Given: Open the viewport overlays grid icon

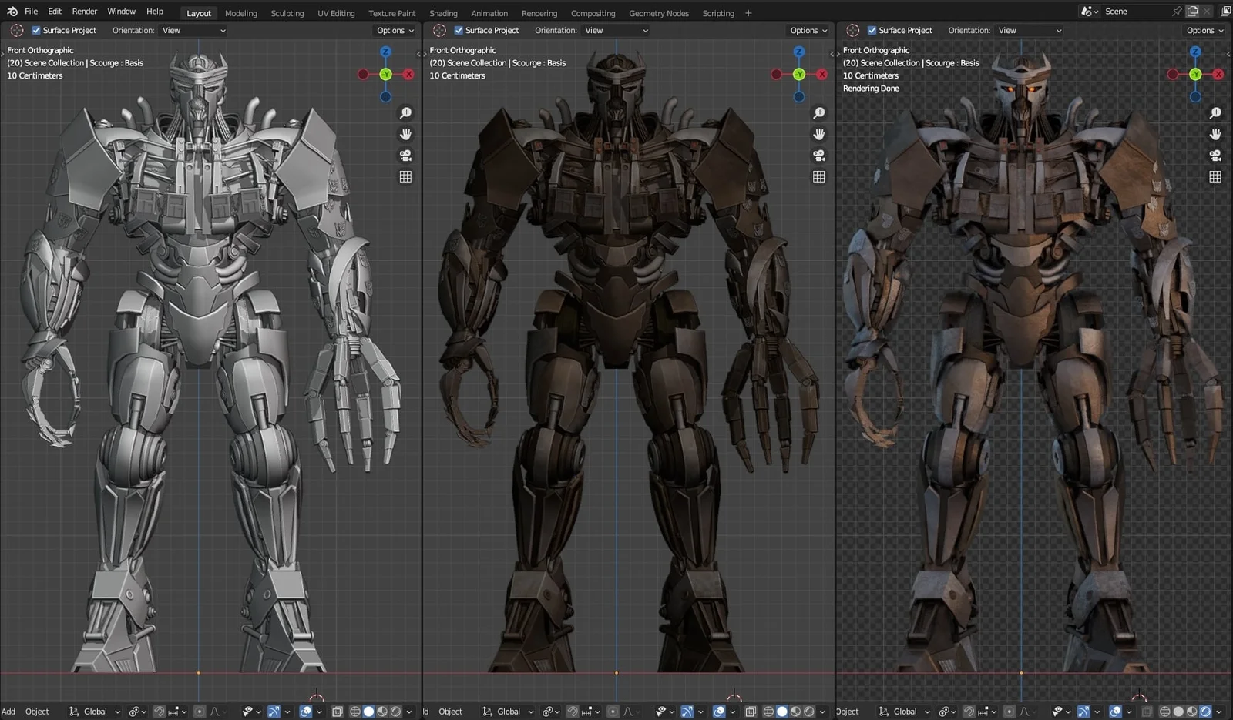Looking at the screenshot, I should pos(405,176).
